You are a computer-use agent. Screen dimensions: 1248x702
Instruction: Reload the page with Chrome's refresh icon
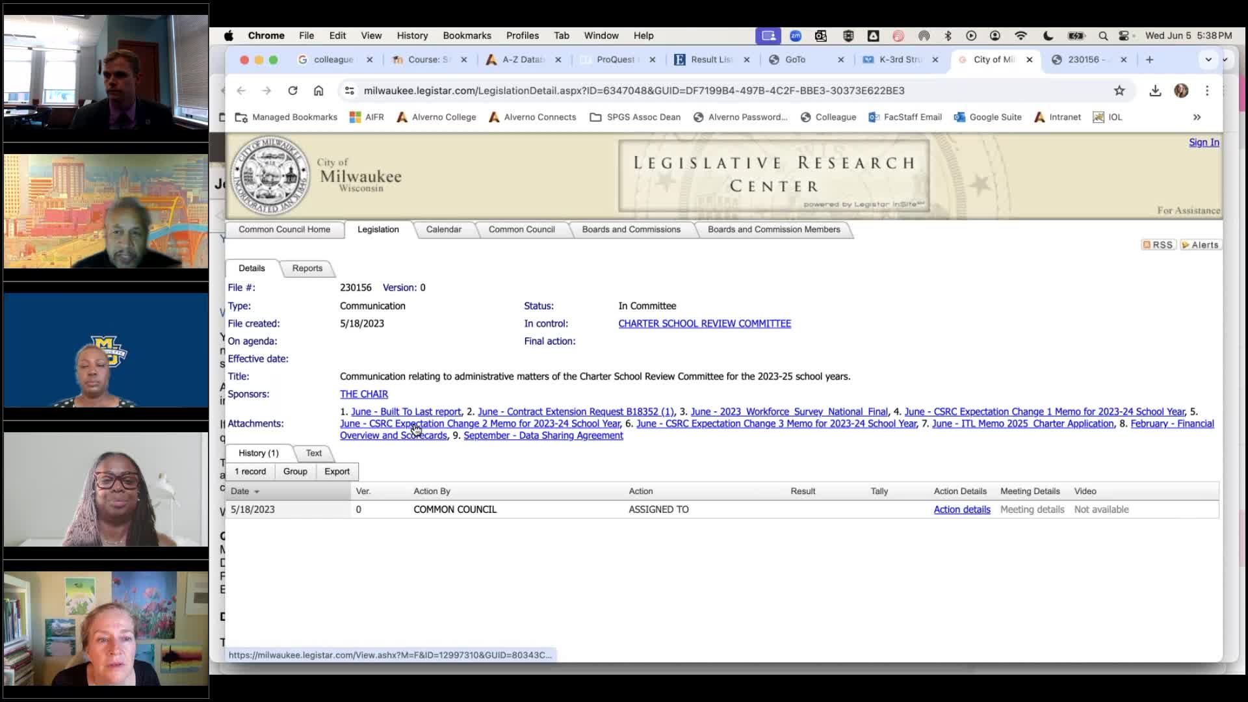[x=292, y=91]
